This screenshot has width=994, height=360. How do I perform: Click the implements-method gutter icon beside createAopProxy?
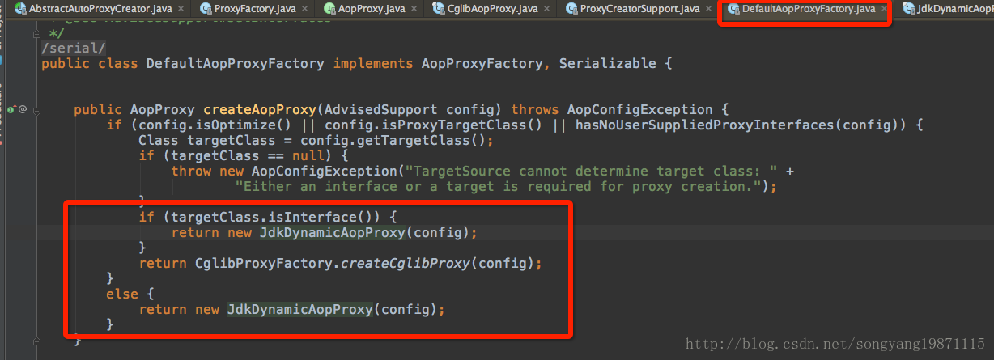point(11,109)
